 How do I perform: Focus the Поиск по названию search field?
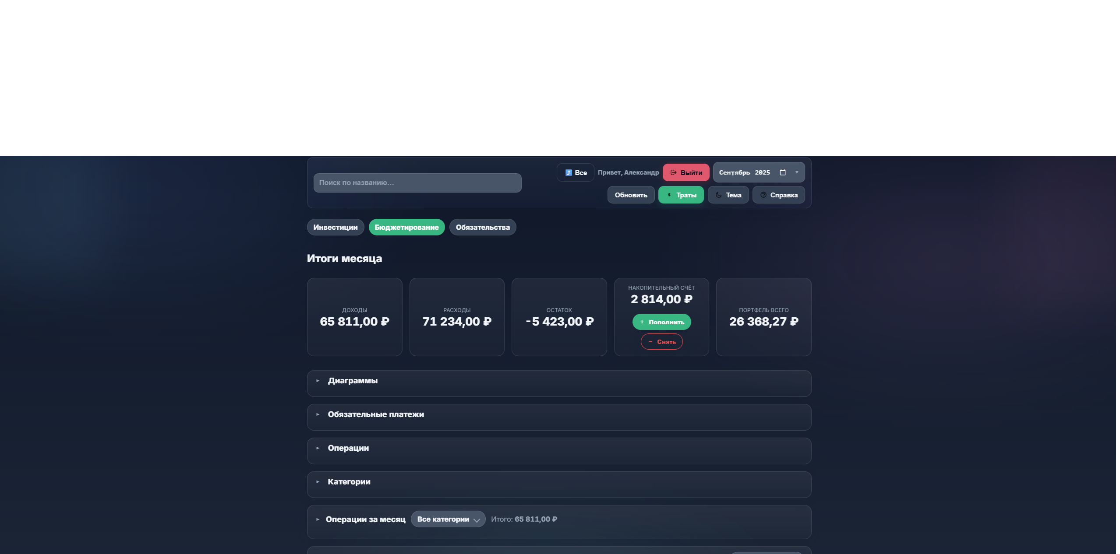point(417,183)
